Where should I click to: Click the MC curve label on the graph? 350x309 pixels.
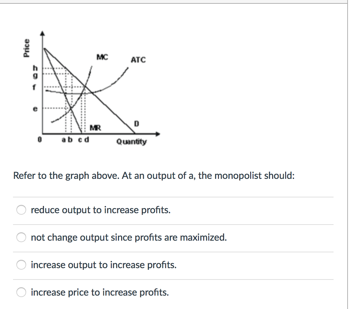click(x=103, y=57)
